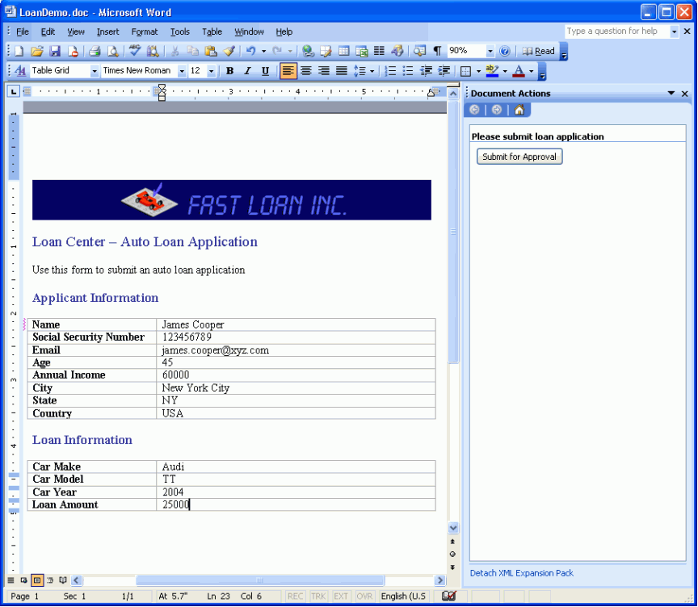The image size is (698, 607).
Task: Justify the paragraph text
Action: (x=342, y=71)
